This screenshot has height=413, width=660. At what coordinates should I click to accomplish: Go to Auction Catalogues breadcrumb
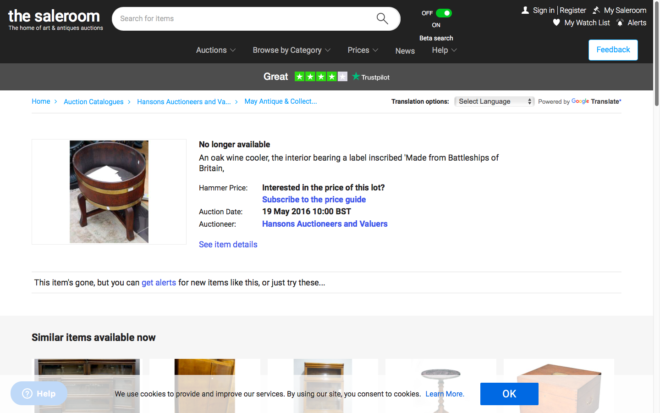click(93, 101)
